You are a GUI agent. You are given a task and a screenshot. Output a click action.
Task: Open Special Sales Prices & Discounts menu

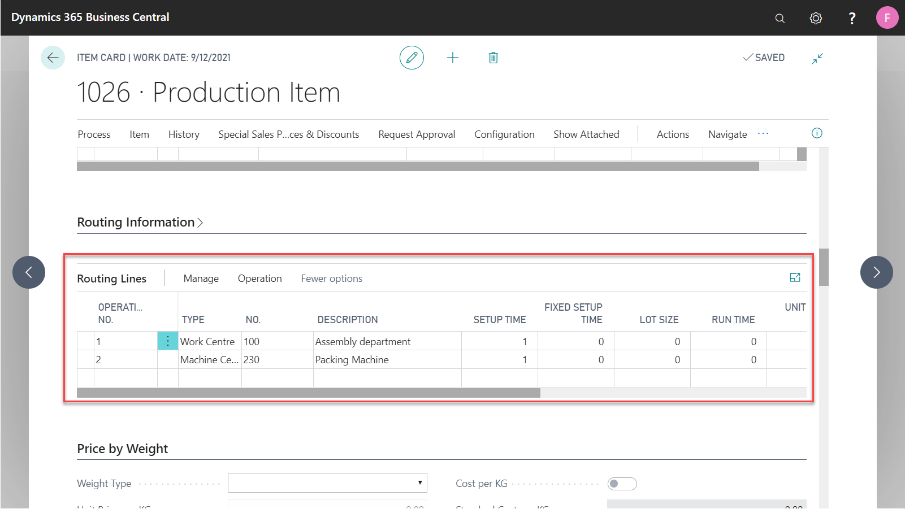[x=289, y=134]
